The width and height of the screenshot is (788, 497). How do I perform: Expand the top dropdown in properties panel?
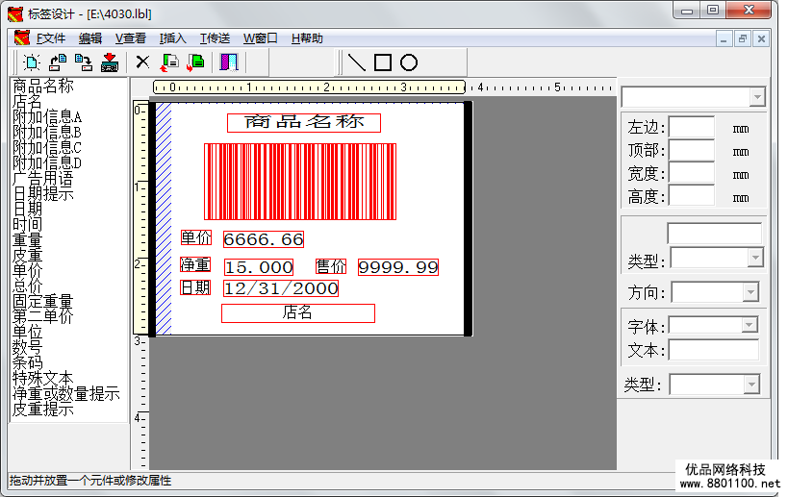coord(757,97)
